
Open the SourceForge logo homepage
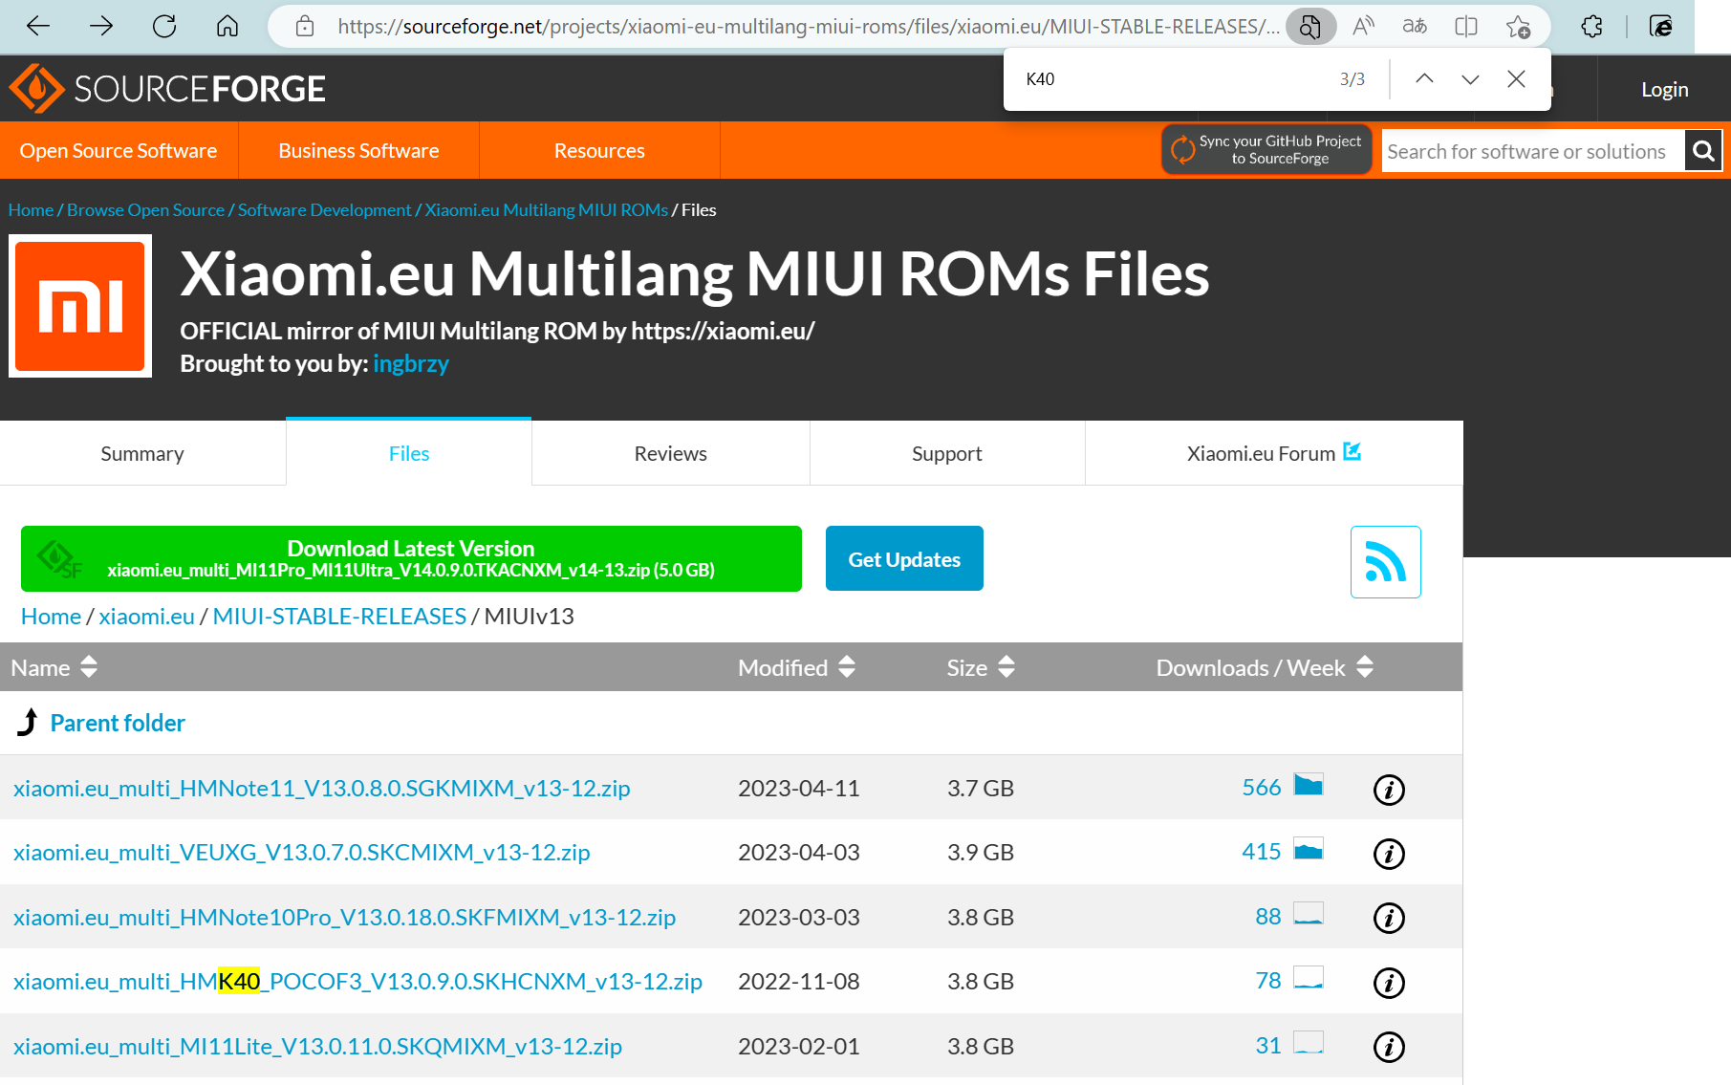click(x=167, y=89)
